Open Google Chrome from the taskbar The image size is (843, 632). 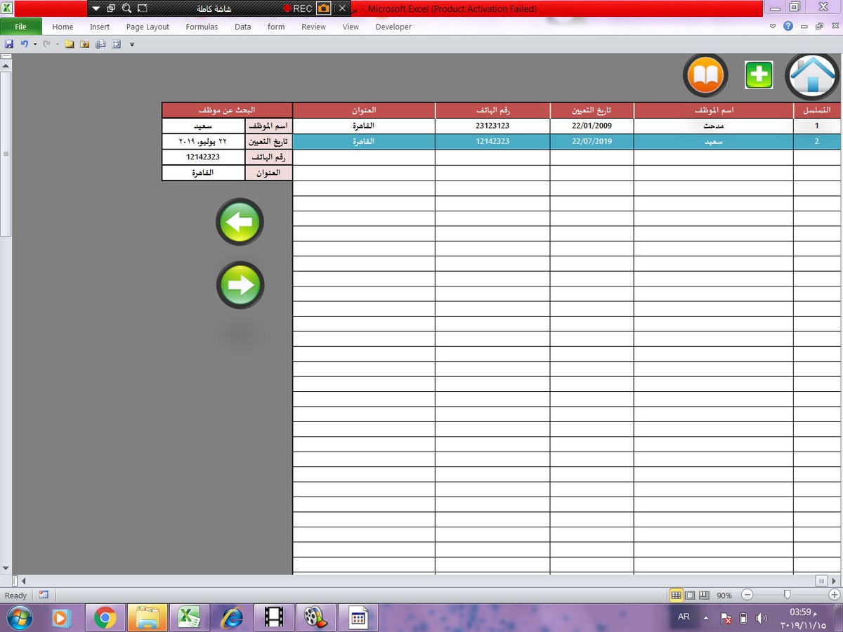tap(105, 618)
